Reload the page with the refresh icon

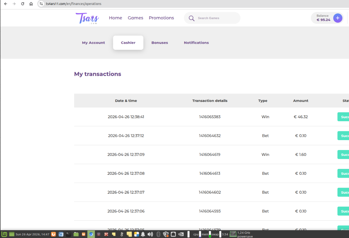[x=23, y=4]
